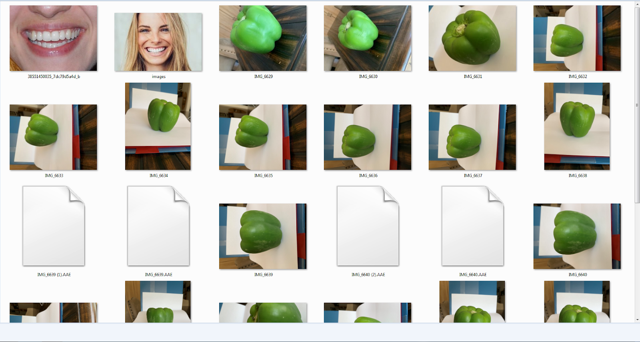Select the IMG_6633 pepper thumbnail
The image size is (640, 342).
pos(53,137)
